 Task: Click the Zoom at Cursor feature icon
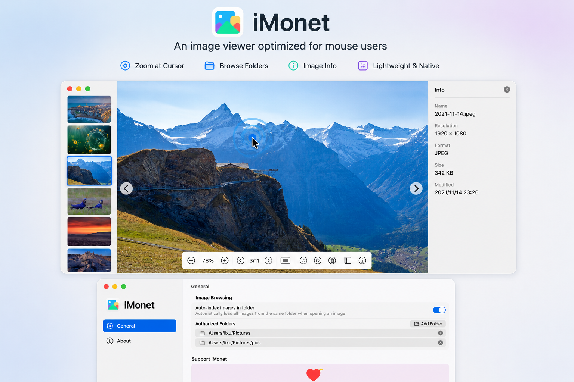[x=125, y=66]
